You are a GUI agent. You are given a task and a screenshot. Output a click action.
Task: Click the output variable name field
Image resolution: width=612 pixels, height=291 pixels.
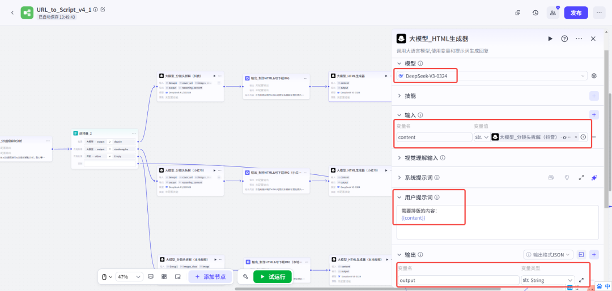click(458, 280)
